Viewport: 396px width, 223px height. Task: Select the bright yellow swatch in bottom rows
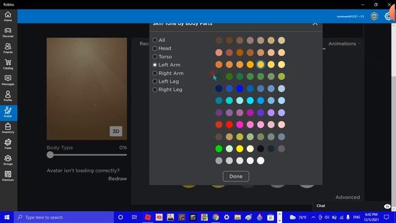(239, 149)
